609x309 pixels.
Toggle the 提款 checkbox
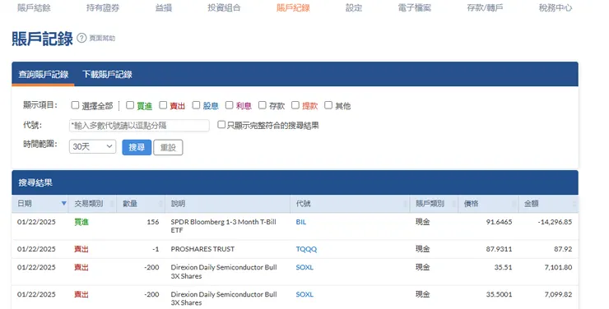click(295, 105)
